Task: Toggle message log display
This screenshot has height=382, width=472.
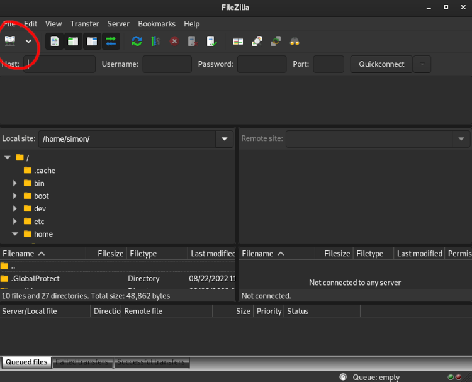Action: [x=55, y=41]
